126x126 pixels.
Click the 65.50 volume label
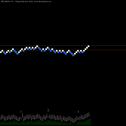48,110
